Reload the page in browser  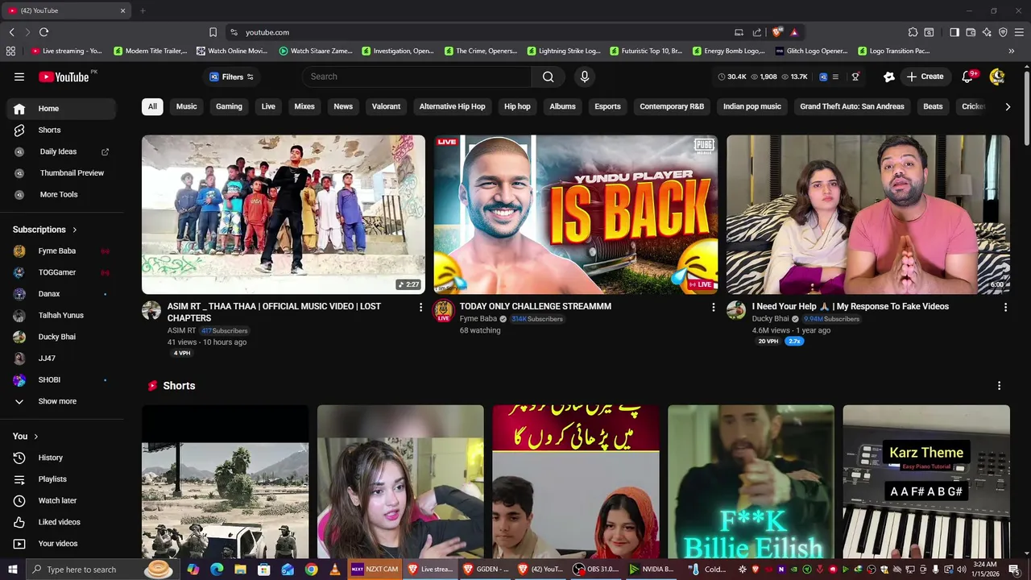click(x=43, y=32)
